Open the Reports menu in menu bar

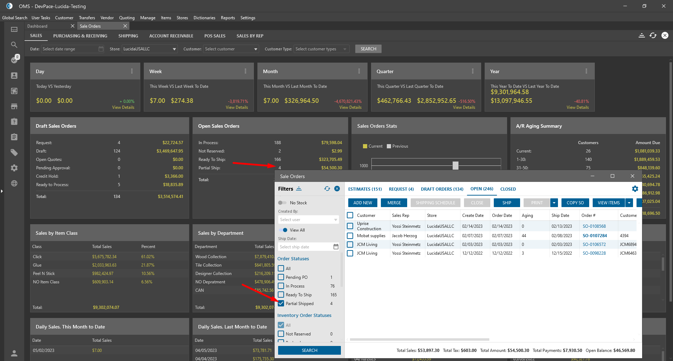[228, 18]
